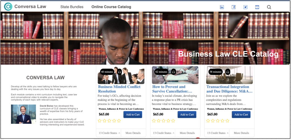Click headphone icon on Business Minded Conflict card
Screen dimensions: 291x140
pos(119,72)
